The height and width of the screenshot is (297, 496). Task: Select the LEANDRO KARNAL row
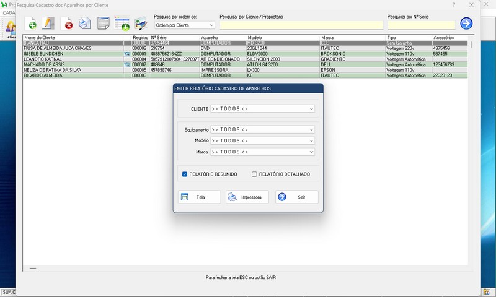245,59
